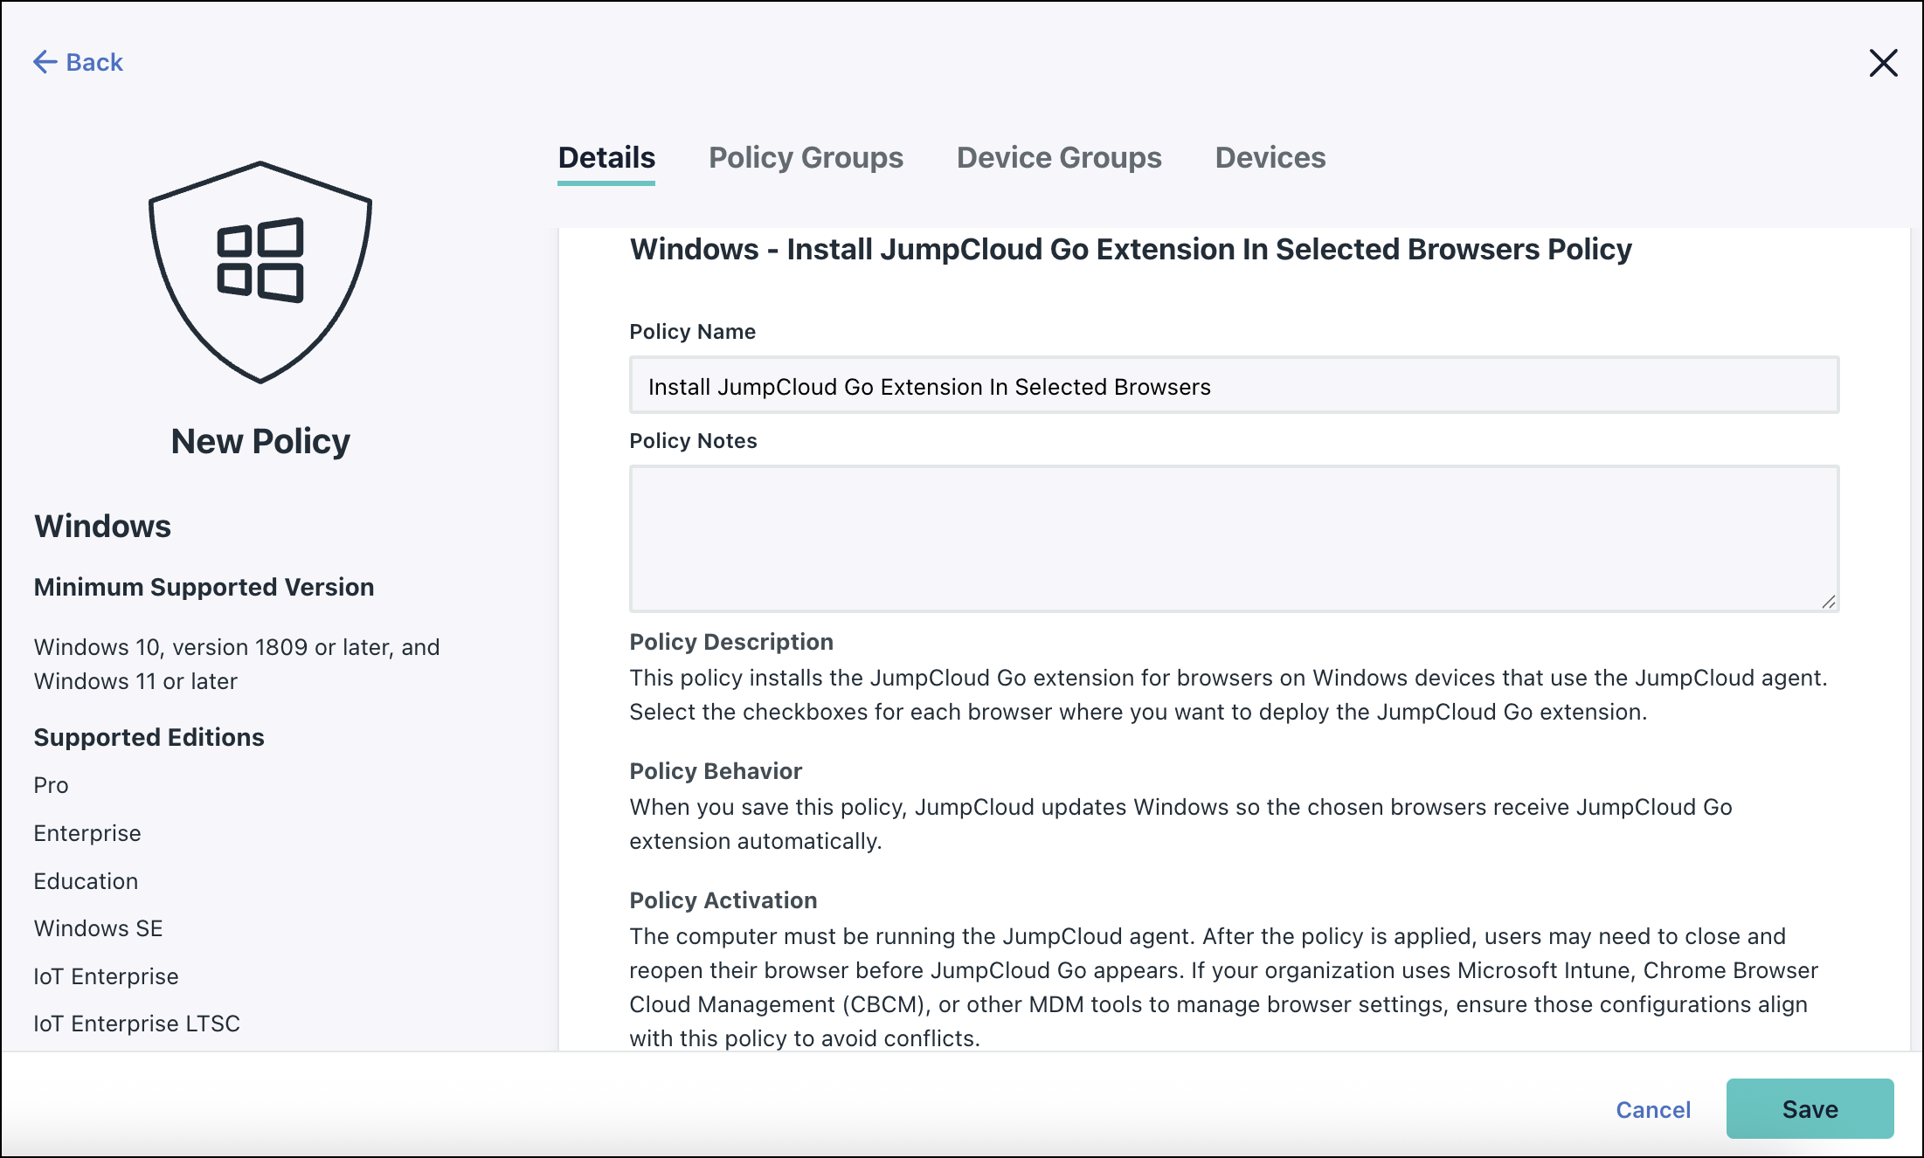Click the Windows 10 version 1809 text
This screenshot has height=1158, width=1924.
(x=237, y=664)
